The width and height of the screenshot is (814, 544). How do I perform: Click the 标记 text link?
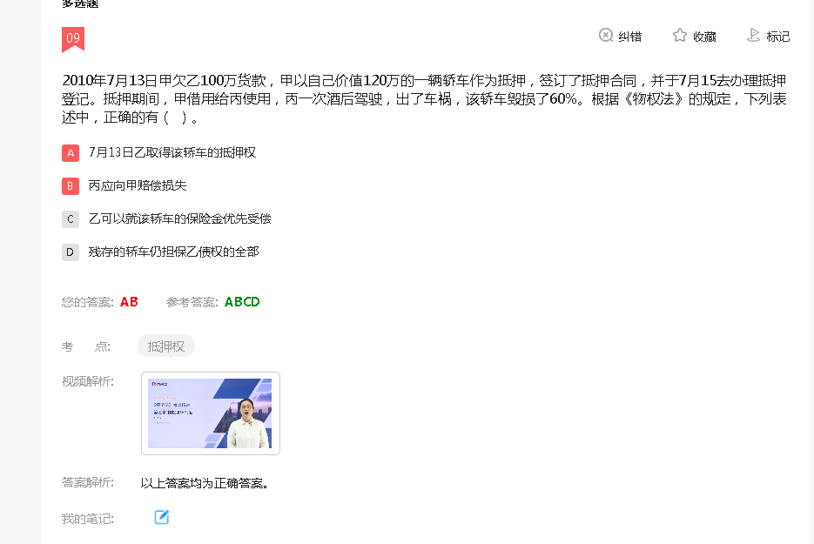click(x=778, y=37)
